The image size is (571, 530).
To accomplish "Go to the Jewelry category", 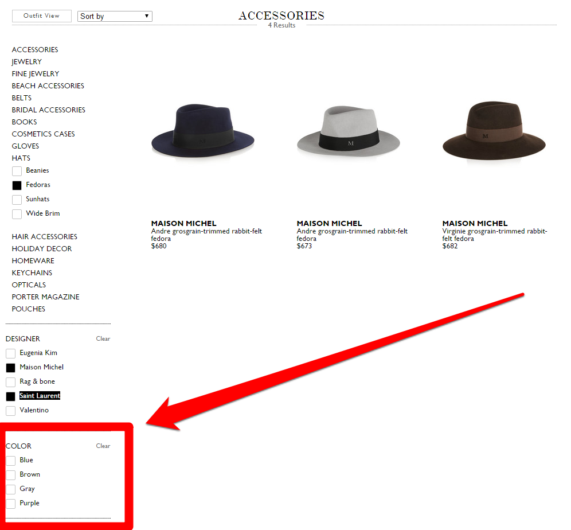I will pos(26,61).
